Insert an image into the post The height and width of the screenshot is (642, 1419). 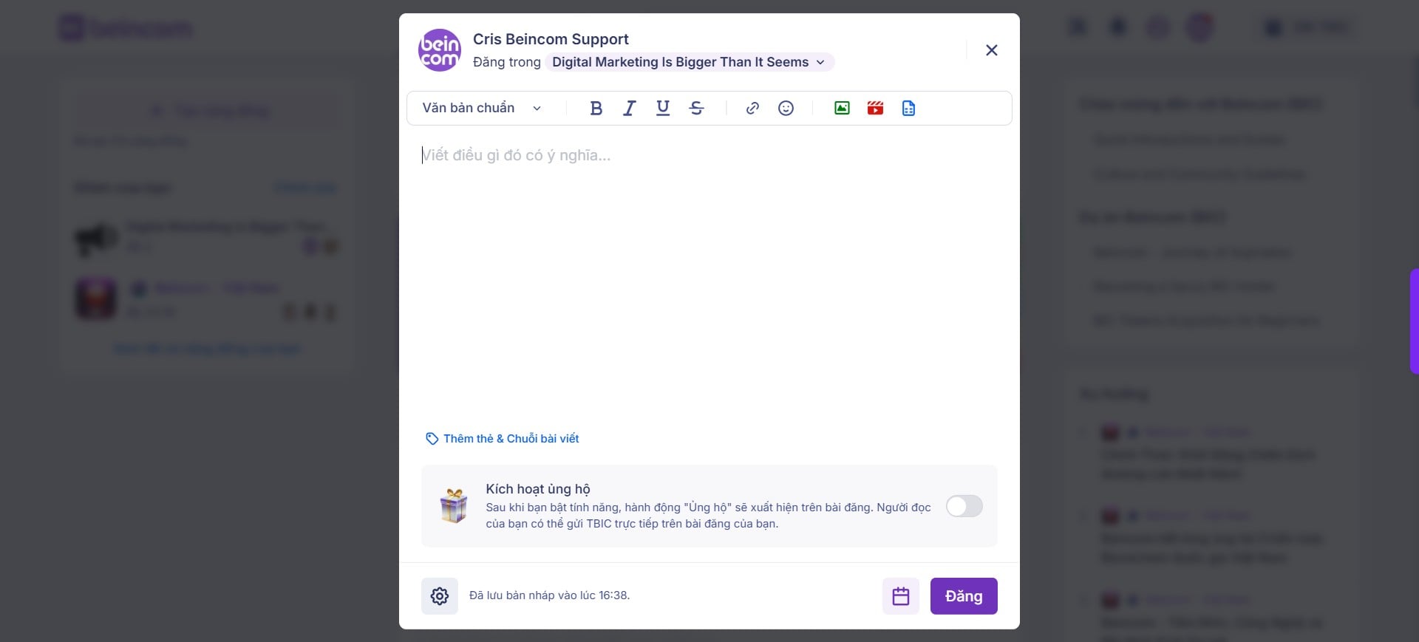pyautogui.click(x=842, y=109)
